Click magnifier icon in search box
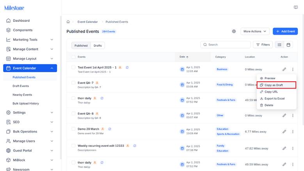This screenshot has width=304, height=171. click(205, 45)
